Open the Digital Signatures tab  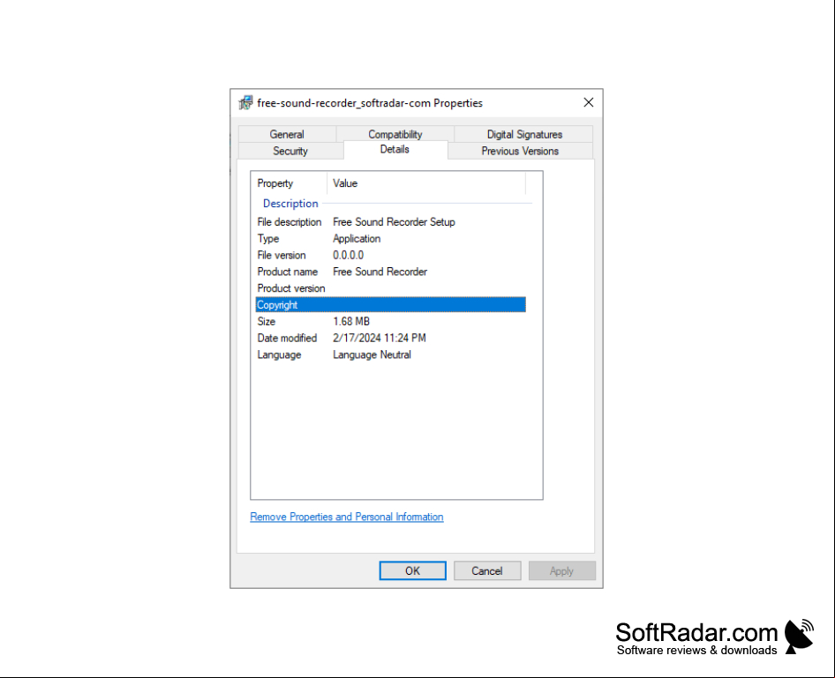[x=524, y=134]
